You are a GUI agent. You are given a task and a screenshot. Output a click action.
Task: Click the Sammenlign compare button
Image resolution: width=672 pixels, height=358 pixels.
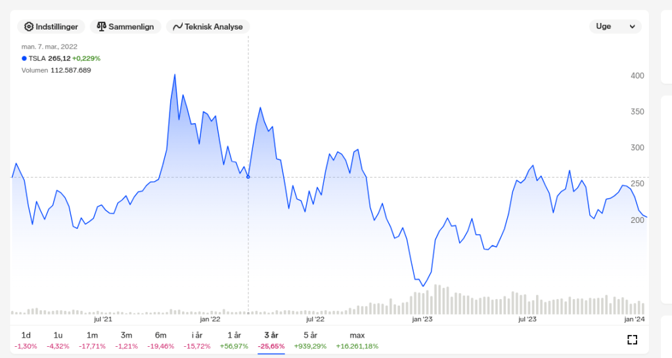coord(125,27)
